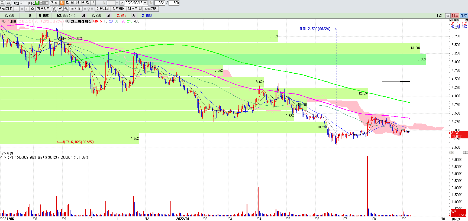468x221 pixels.
Task: Click the stop square playback button
Action: click(22, 9)
